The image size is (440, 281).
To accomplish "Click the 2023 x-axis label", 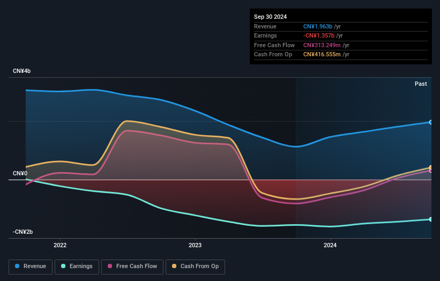I will point(195,246).
